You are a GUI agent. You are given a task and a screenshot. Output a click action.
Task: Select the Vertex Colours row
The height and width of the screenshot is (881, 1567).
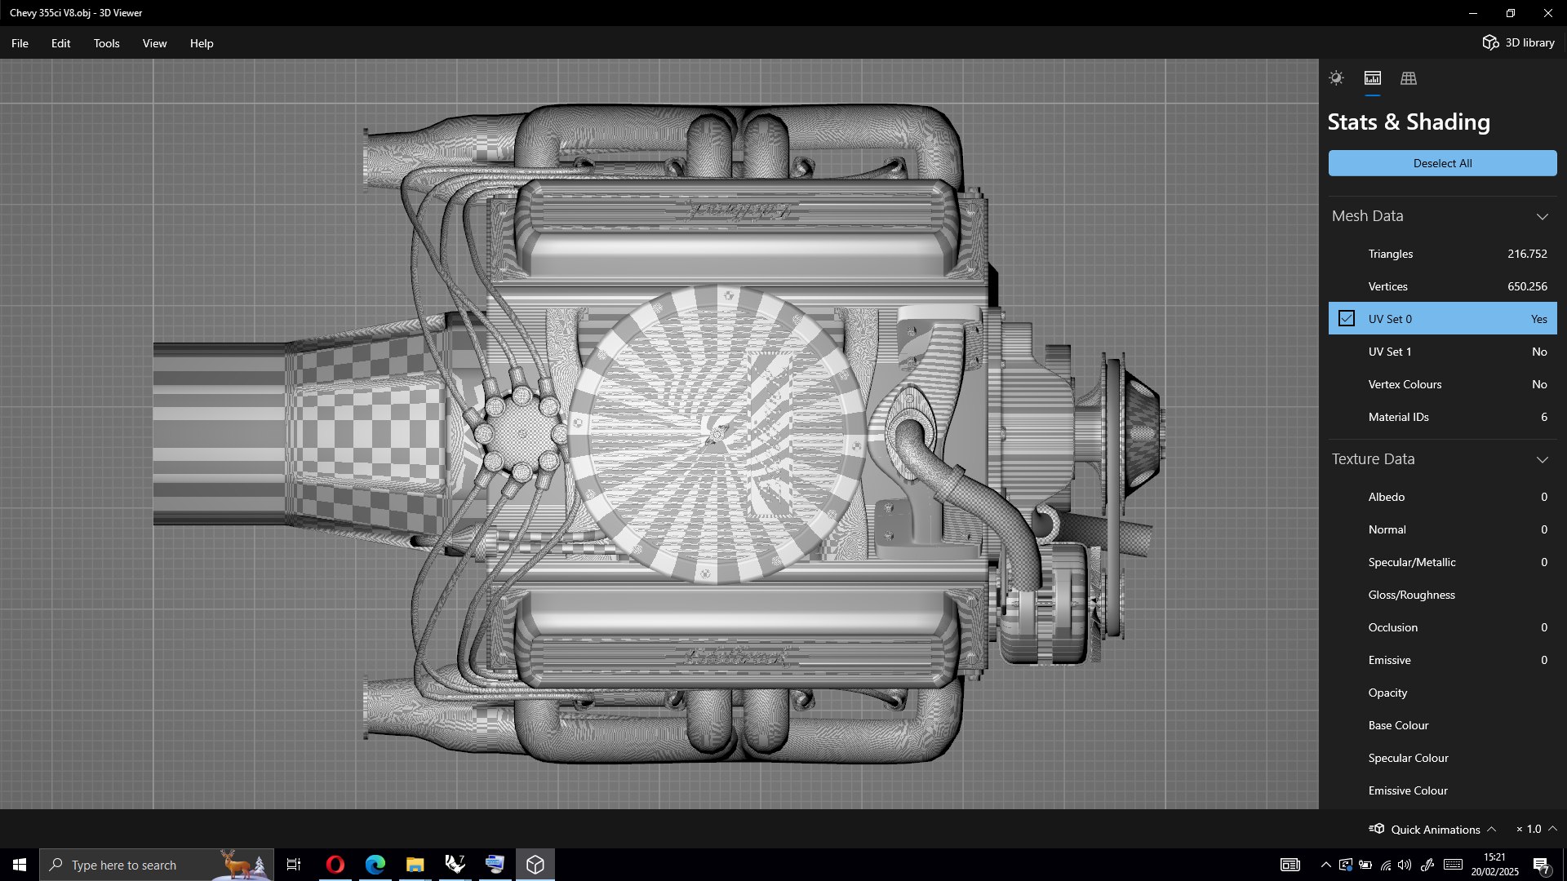[x=1442, y=384]
